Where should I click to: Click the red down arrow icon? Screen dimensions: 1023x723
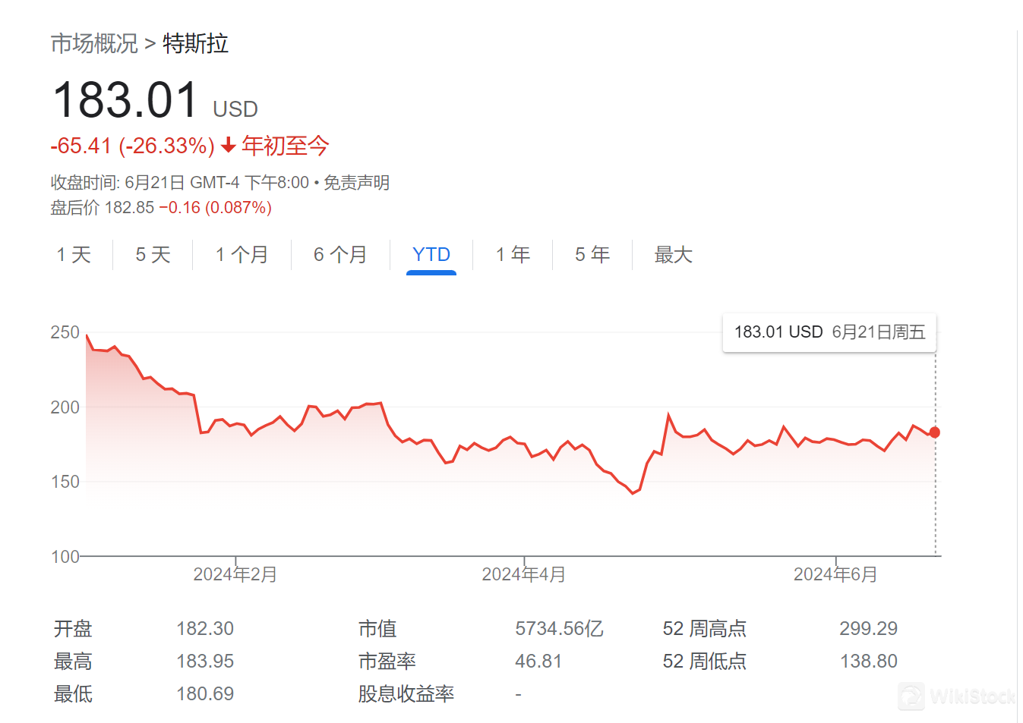click(228, 146)
